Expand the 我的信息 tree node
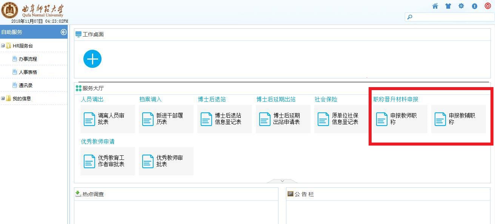The width and height of the screenshot is (495, 224). click(3, 98)
